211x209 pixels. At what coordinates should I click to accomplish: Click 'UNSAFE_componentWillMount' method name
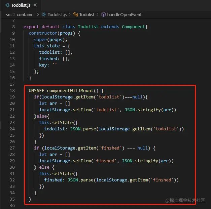[61, 91]
